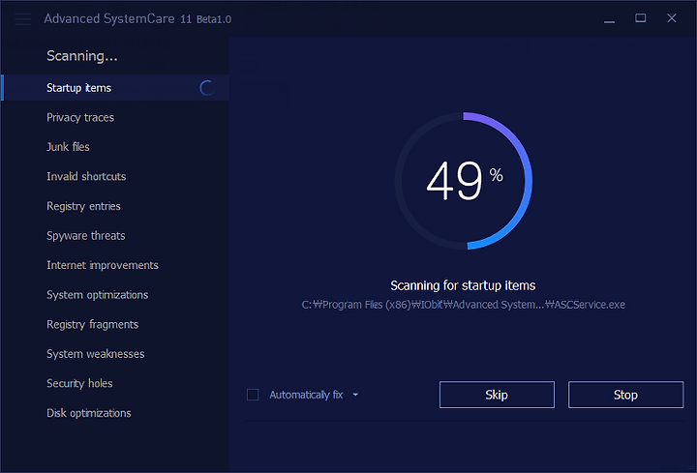Open the hamburger menu icon

click(x=22, y=19)
